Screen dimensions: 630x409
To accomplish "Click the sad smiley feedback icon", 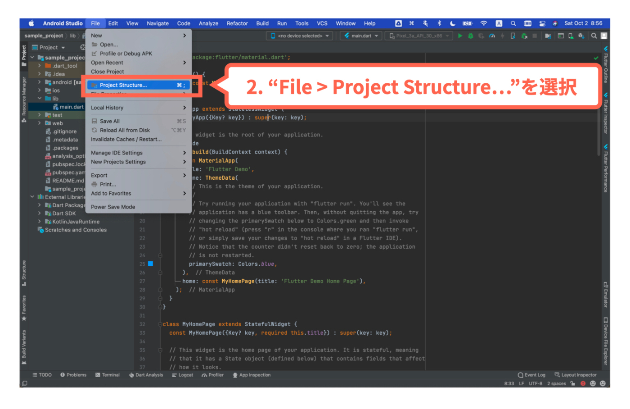I will tap(603, 384).
